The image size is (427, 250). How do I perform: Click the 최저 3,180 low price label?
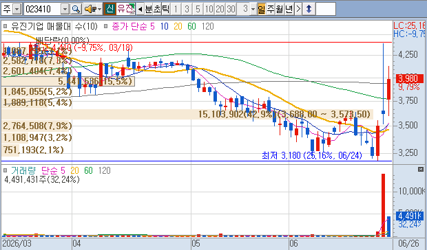(312, 155)
